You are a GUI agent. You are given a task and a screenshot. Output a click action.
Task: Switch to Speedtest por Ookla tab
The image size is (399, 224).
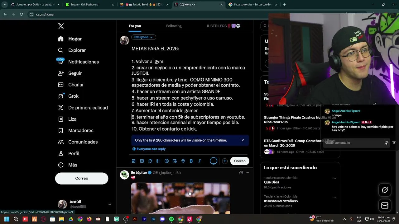click(x=33, y=5)
